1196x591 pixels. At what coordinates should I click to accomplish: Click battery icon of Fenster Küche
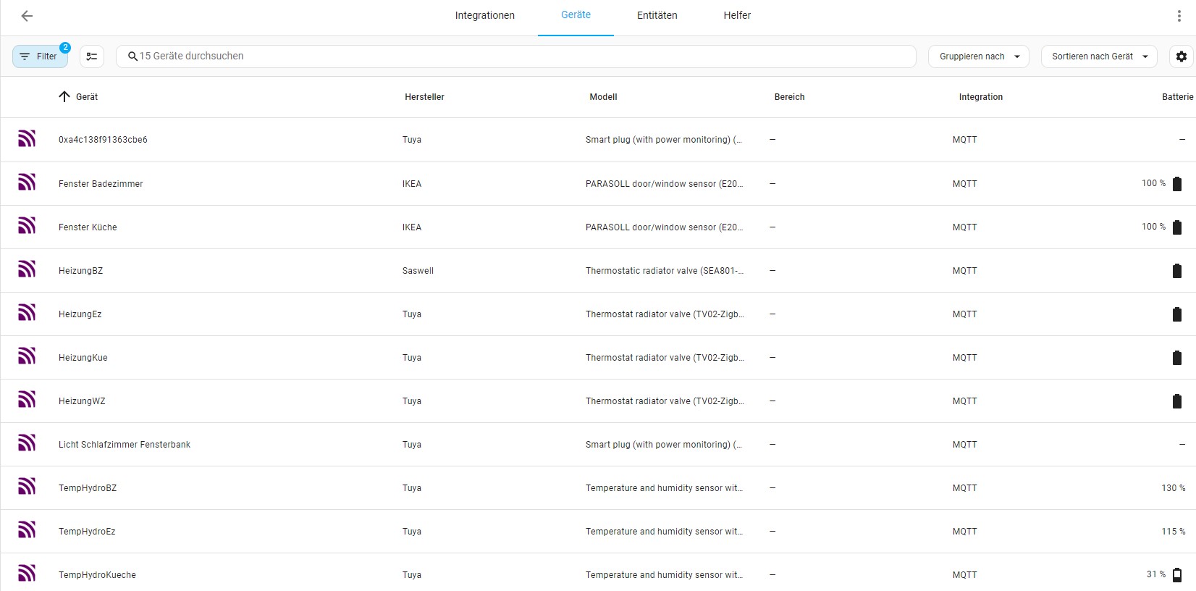[1177, 227]
